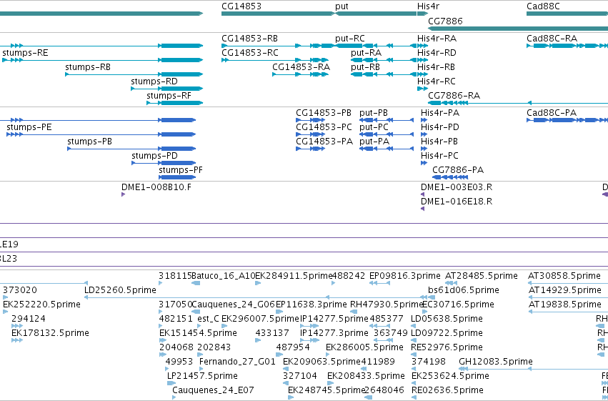Select EST LD25260.5prime
This screenshot has height=401, width=608.
tap(256, 297)
